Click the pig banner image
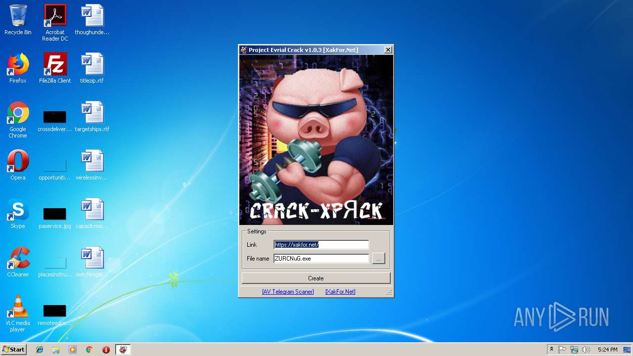Screen dimensions: 633x356 [x=316, y=140]
